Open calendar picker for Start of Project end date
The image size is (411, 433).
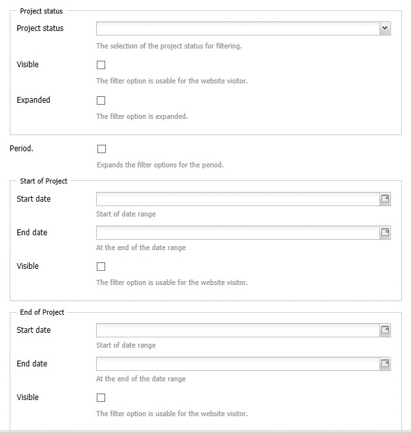385,233
